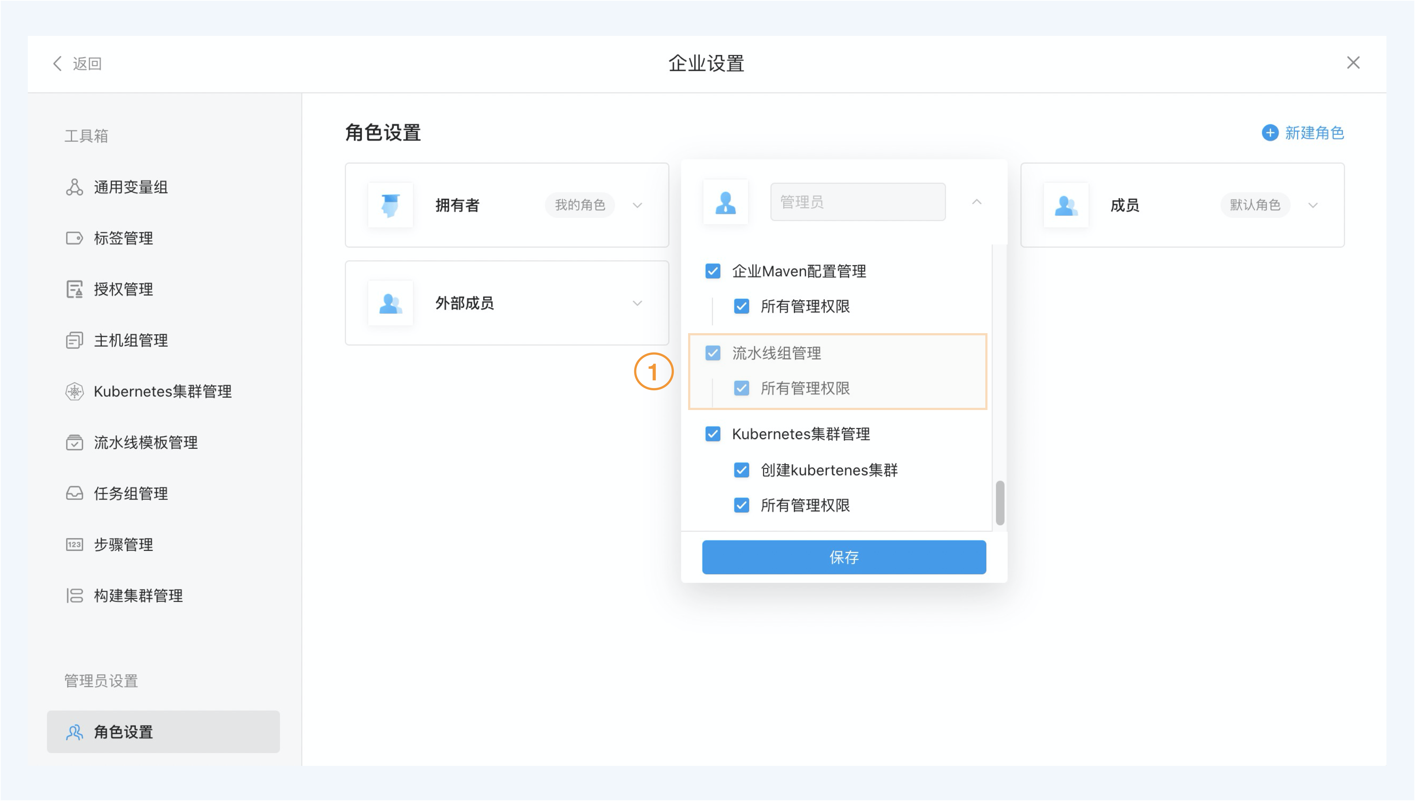Click the back arrow icon next to 返回
This screenshot has width=1415, height=801.
[x=57, y=63]
